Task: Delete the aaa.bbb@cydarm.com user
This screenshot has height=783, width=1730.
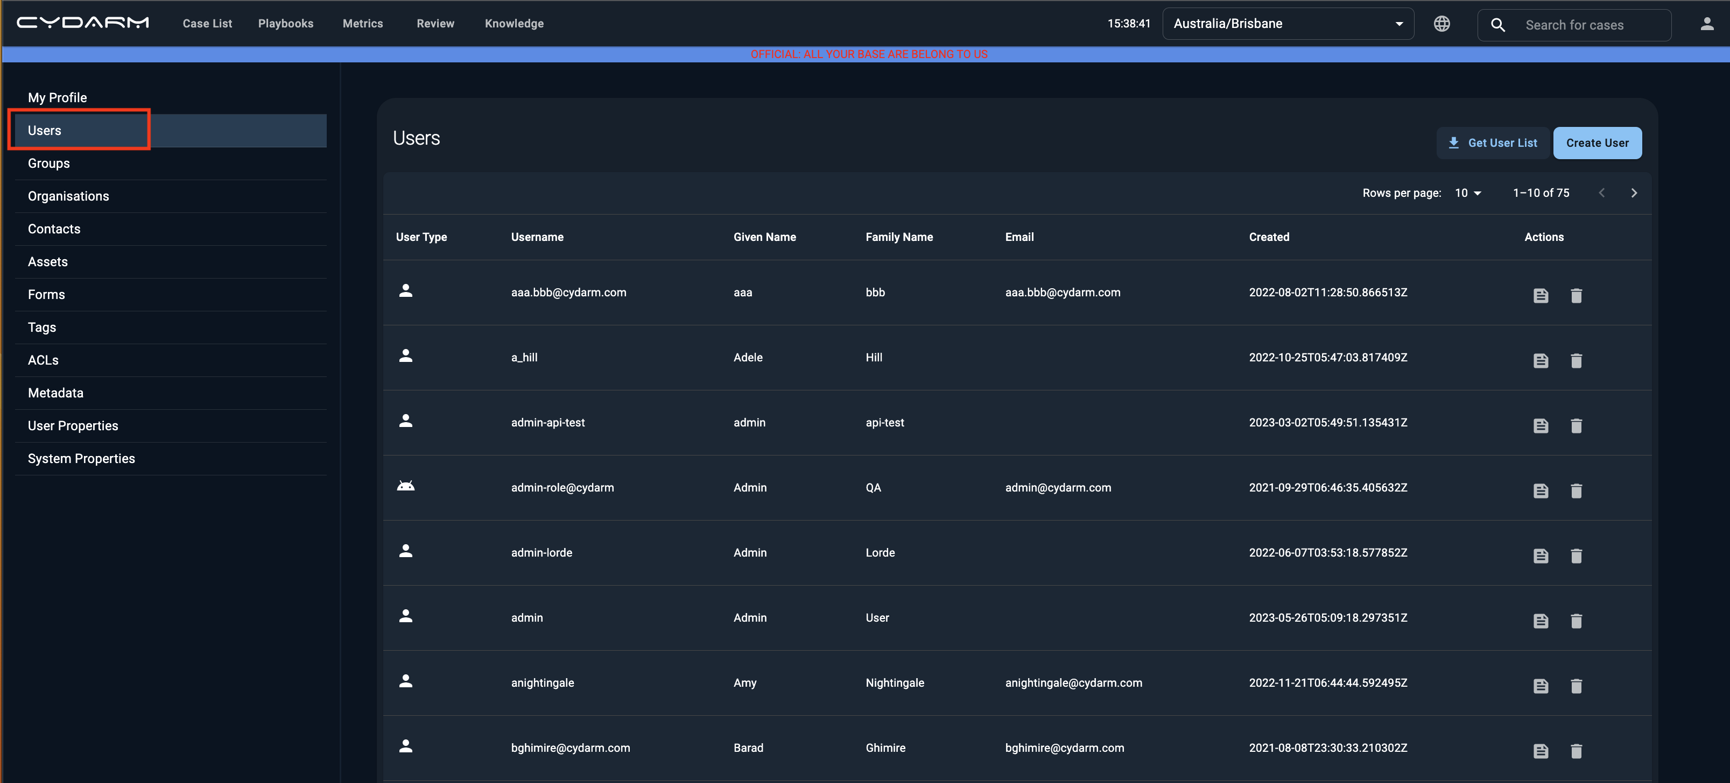Action: [1576, 296]
